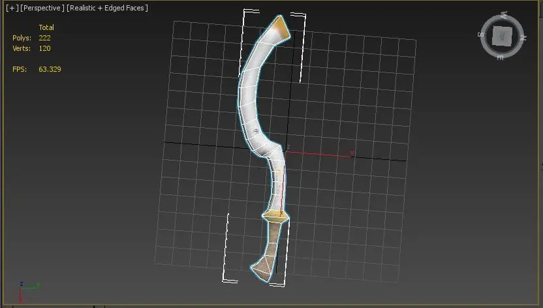Click the orange tip of the sword blade
Viewport: 543px width, 308px height.
[281, 26]
